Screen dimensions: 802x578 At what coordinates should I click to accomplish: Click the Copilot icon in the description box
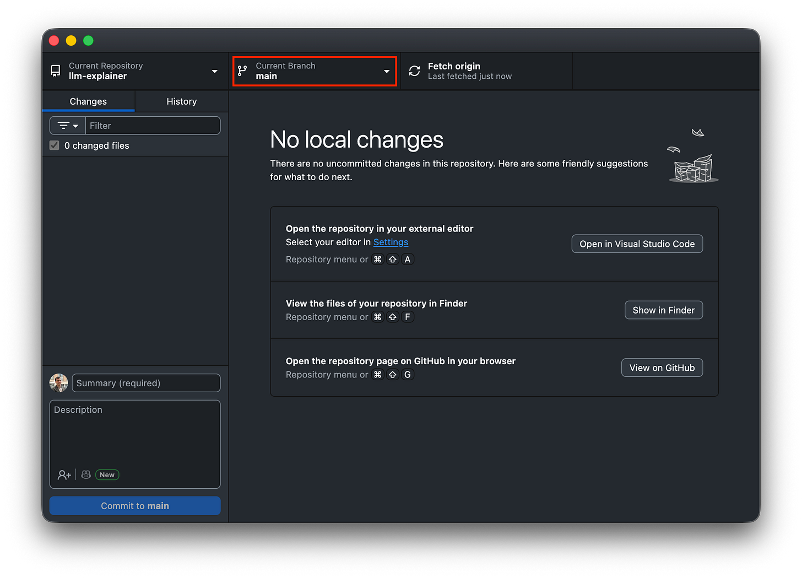85,474
